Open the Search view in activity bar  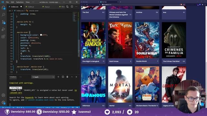[x=4, y=15]
